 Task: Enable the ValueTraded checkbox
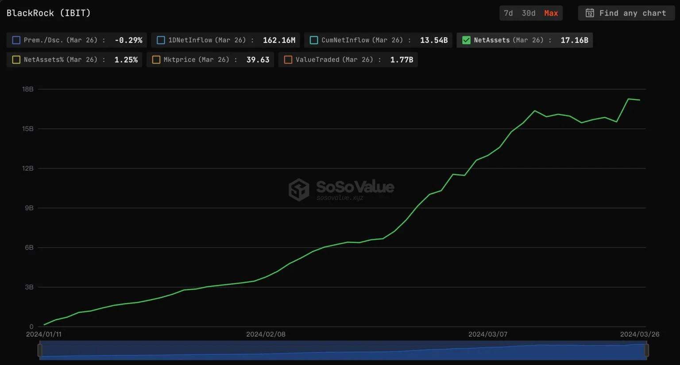(288, 60)
